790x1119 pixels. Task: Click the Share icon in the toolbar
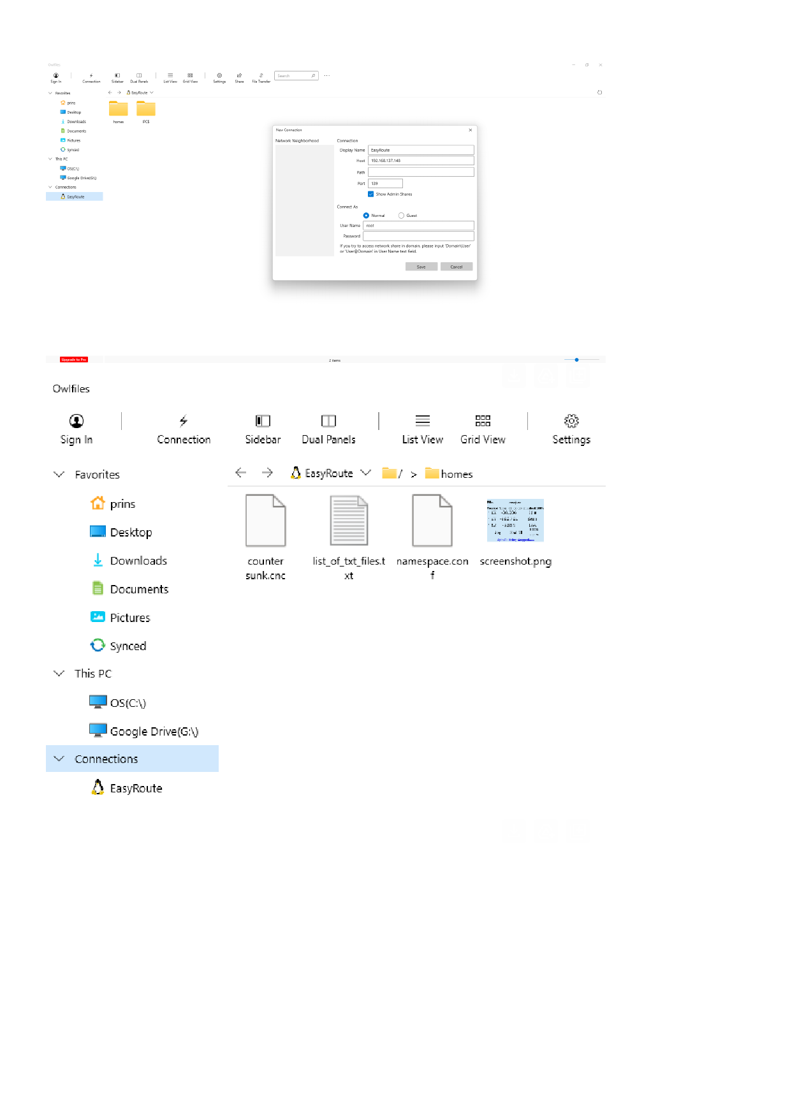(x=239, y=77)
